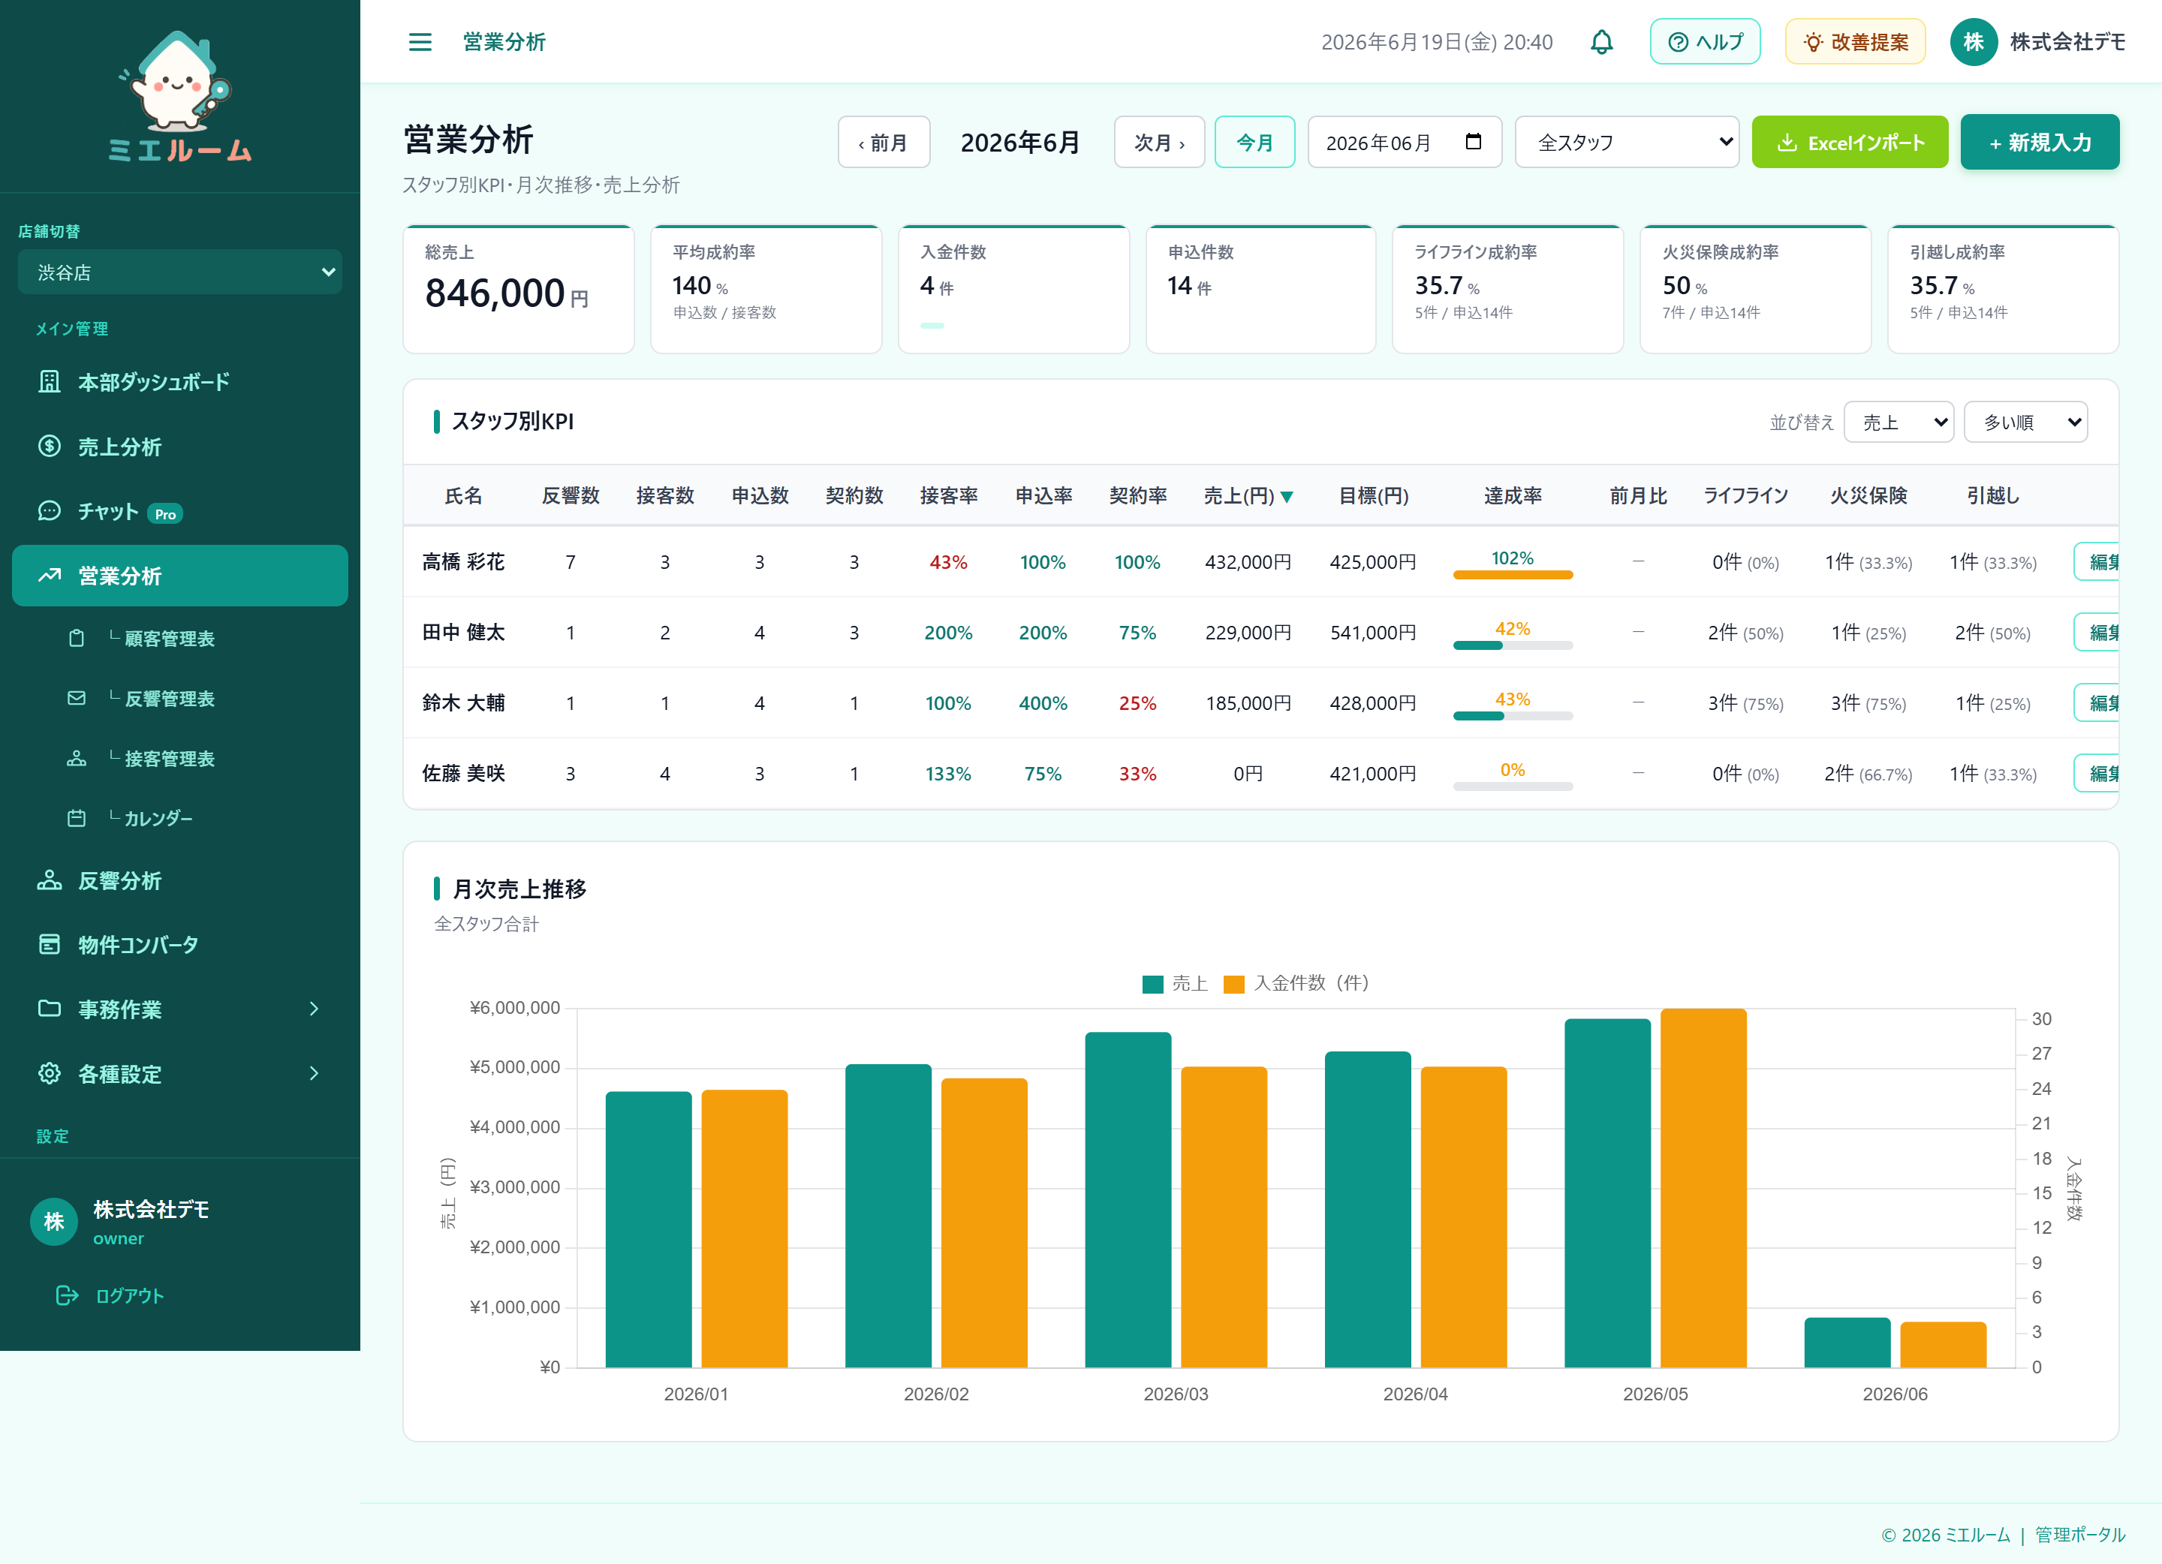Open the 売上分析 menu item
Viewport: 2162px width, 1564px height.
[x=180, y=446]
